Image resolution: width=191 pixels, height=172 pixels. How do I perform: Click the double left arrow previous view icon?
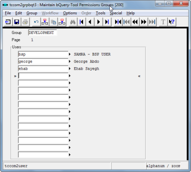click(135, 22)
